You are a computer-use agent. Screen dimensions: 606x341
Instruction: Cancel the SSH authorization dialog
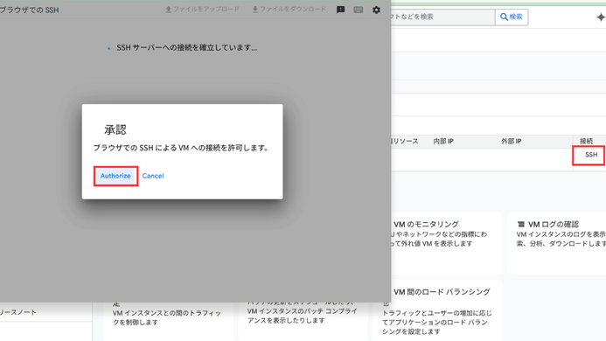click(153, 176)
